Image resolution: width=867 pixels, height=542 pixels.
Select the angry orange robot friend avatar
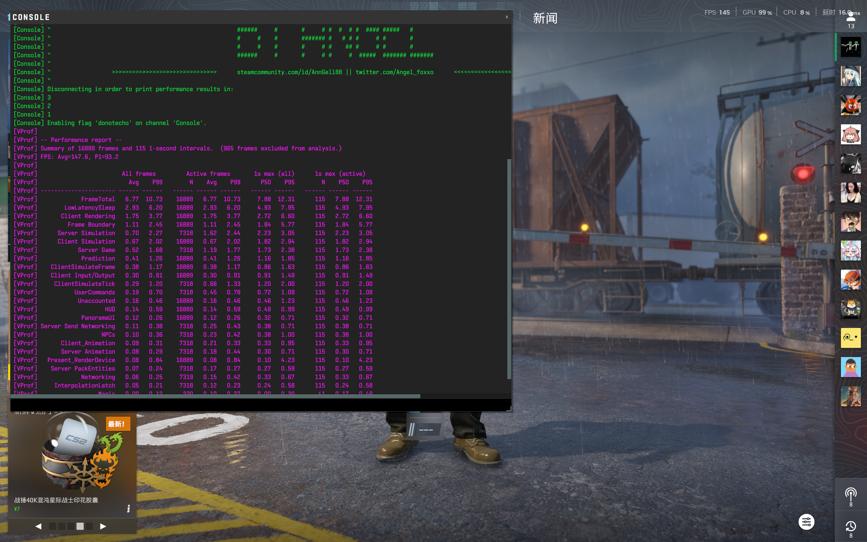tap(850, 105)
